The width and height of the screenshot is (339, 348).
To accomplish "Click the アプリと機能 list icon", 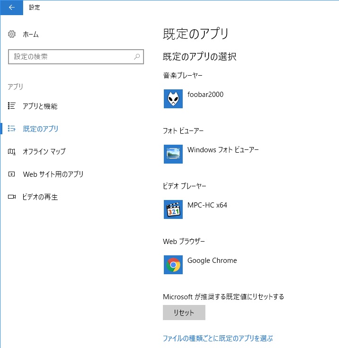I will 11,106.
